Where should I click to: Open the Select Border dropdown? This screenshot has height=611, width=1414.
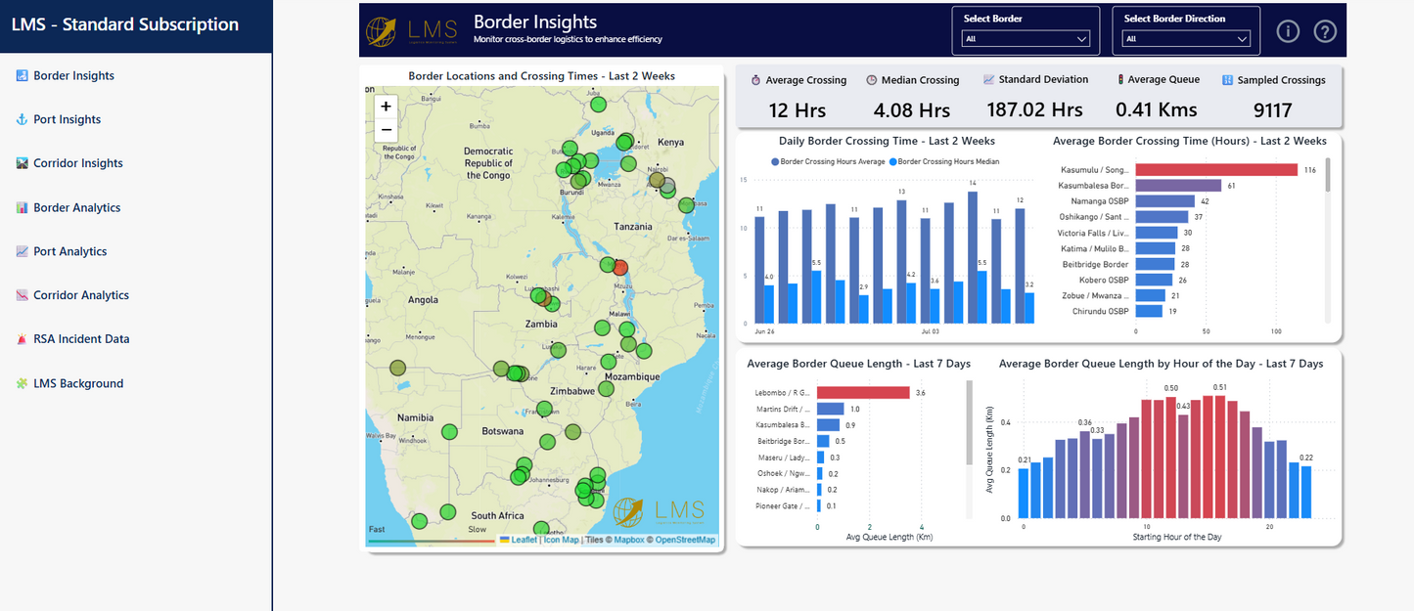tap(1026, 39)
